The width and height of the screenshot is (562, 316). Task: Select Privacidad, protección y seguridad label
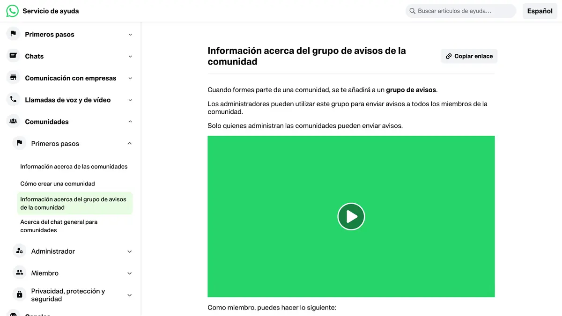click(68, 295)
